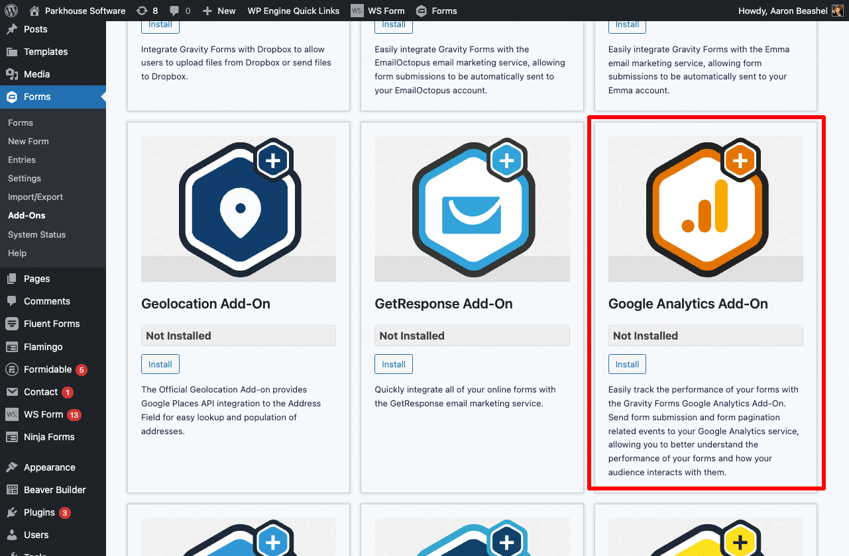
Task: Install the Google Analytics Add-On
Action: (x=627, y=364)
